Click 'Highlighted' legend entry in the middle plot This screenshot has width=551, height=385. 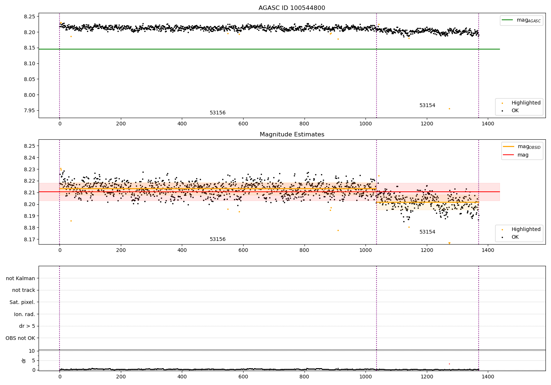coord(522,230)
